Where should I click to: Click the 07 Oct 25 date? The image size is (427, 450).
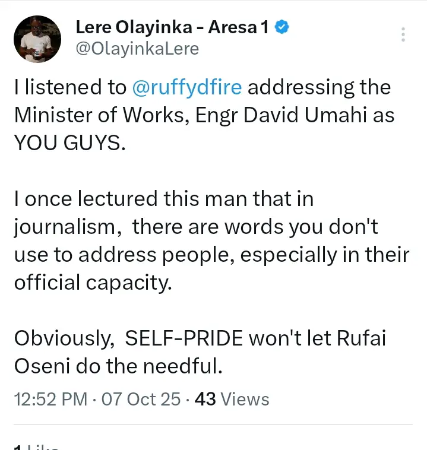[x=141, y=399]
